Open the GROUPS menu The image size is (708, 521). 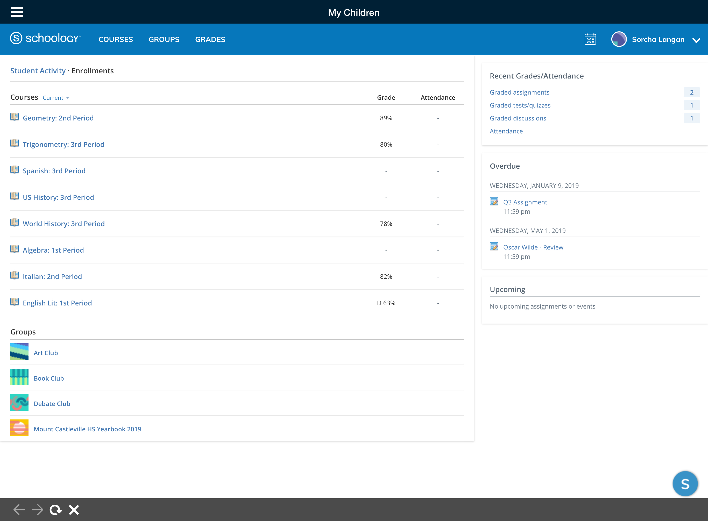click(x=164, y=39)
